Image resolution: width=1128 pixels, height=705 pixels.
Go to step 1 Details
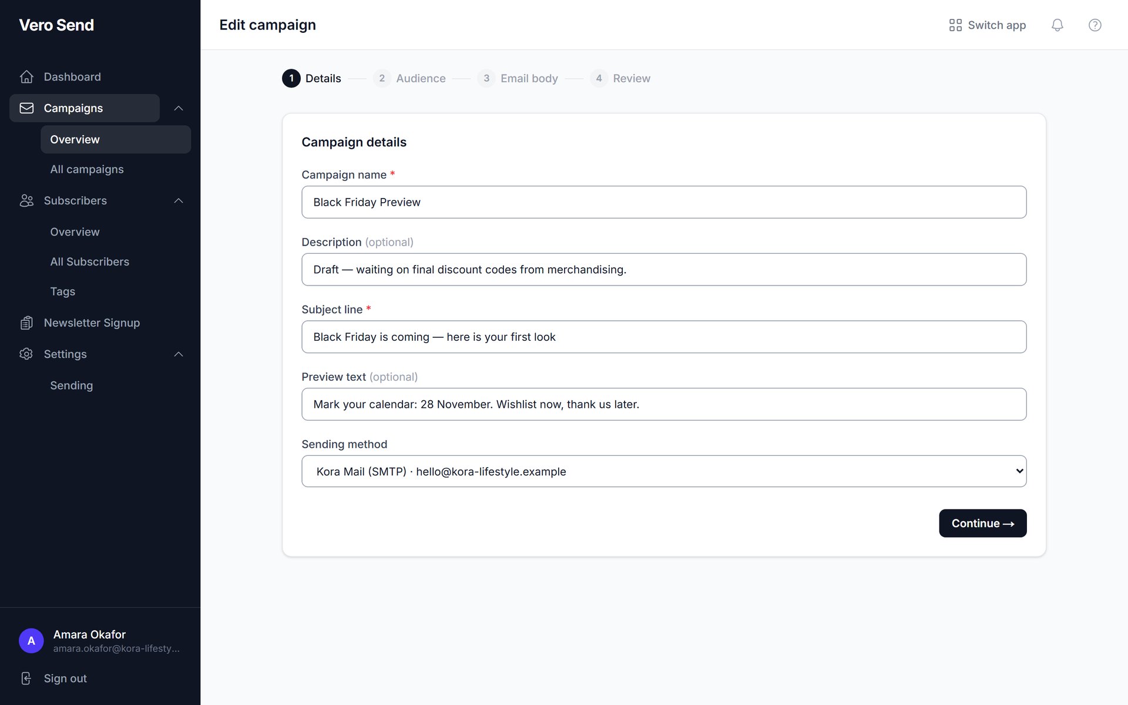coord(311,78)
